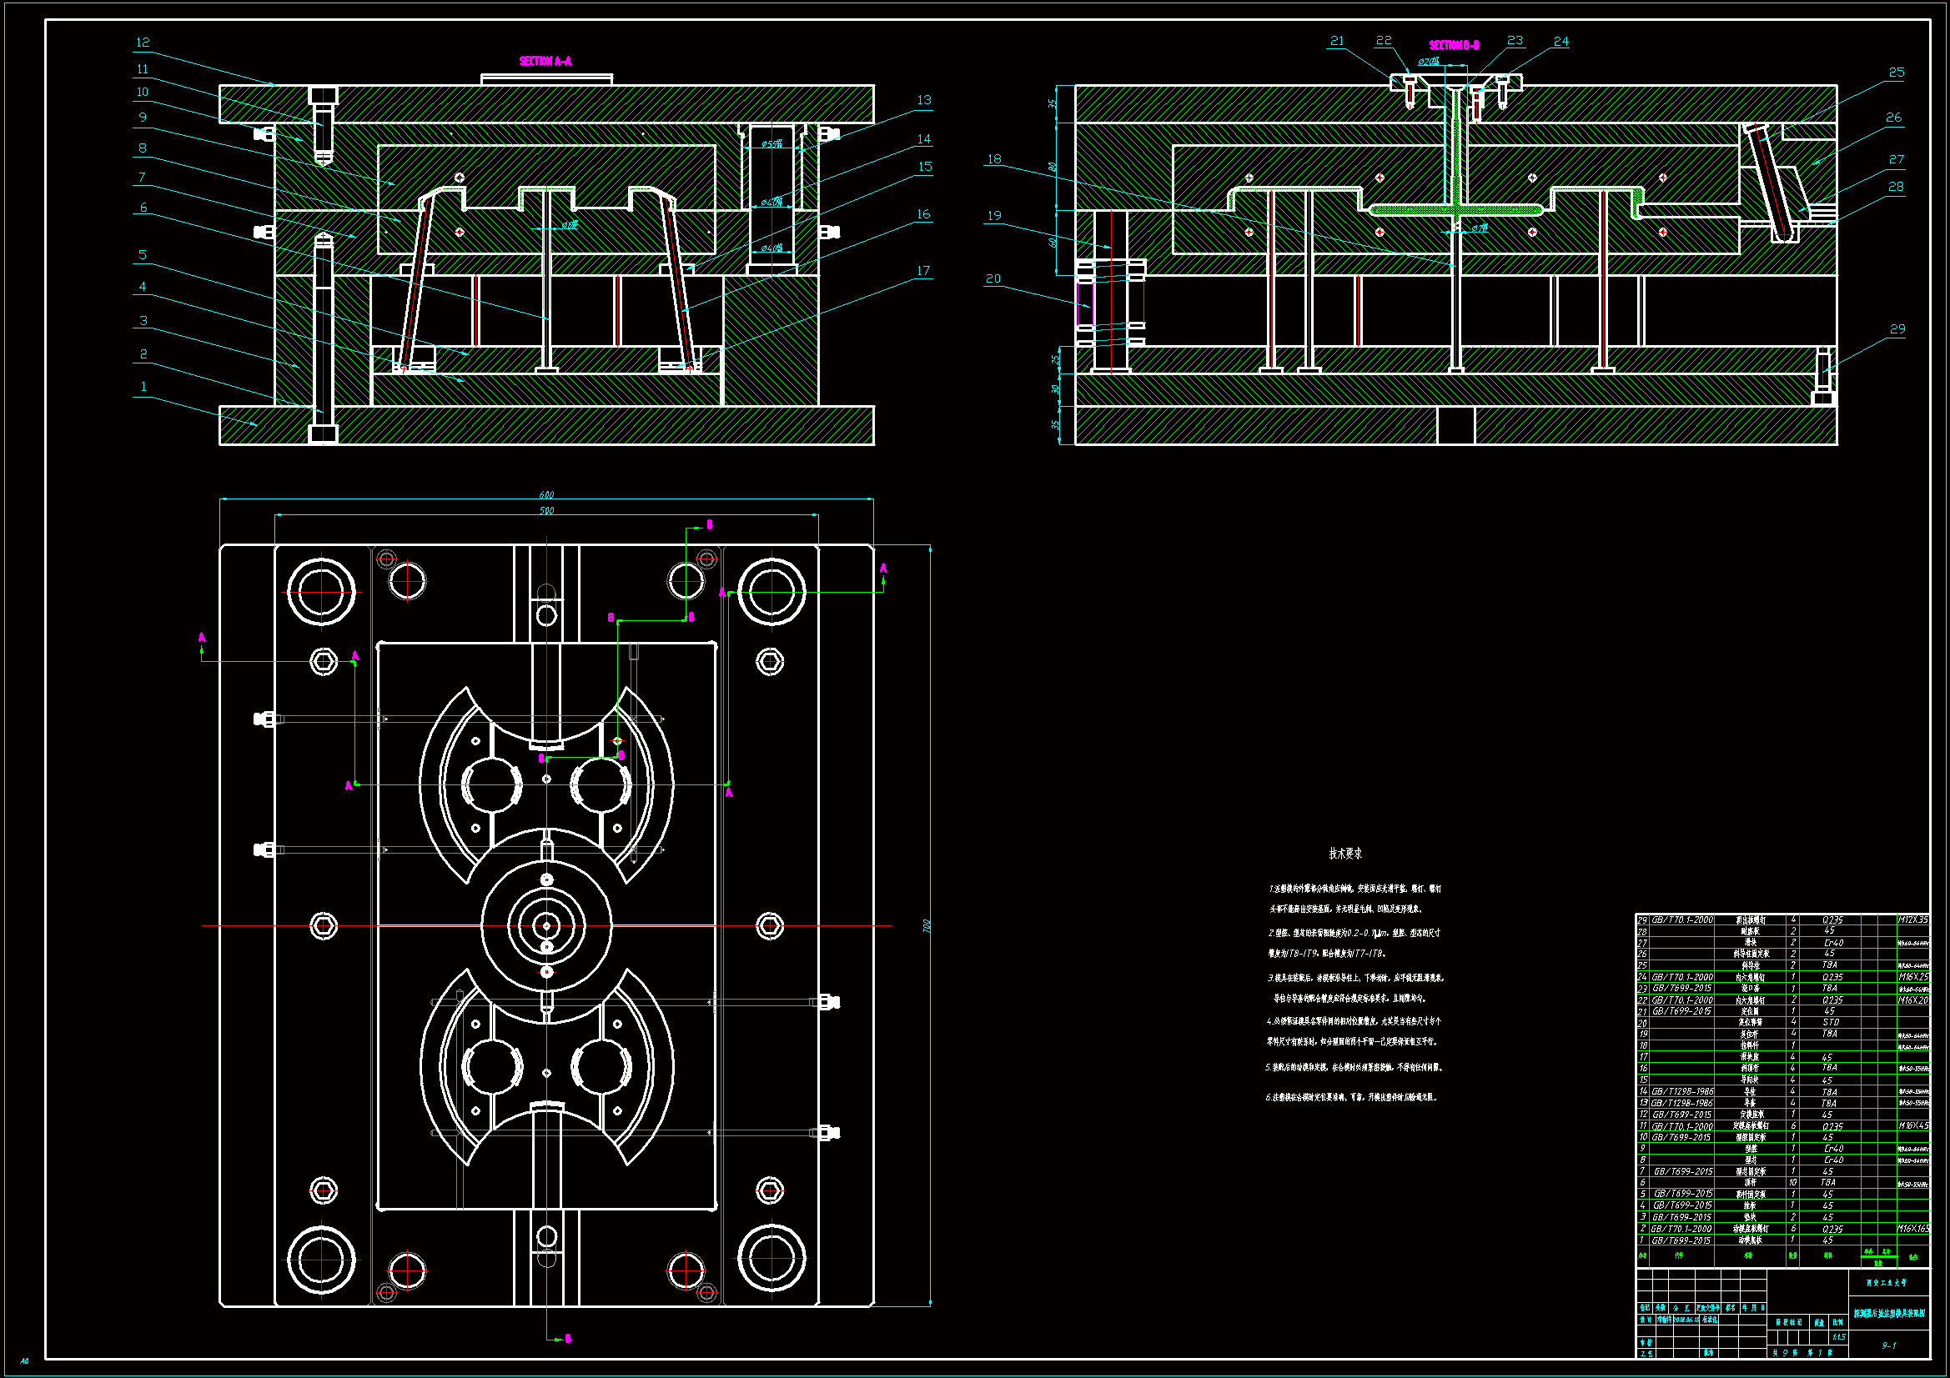The height and width of the screenshot is (1378, 1950).
Task: Select part callout number 12
Action: [x=143, y=42]
